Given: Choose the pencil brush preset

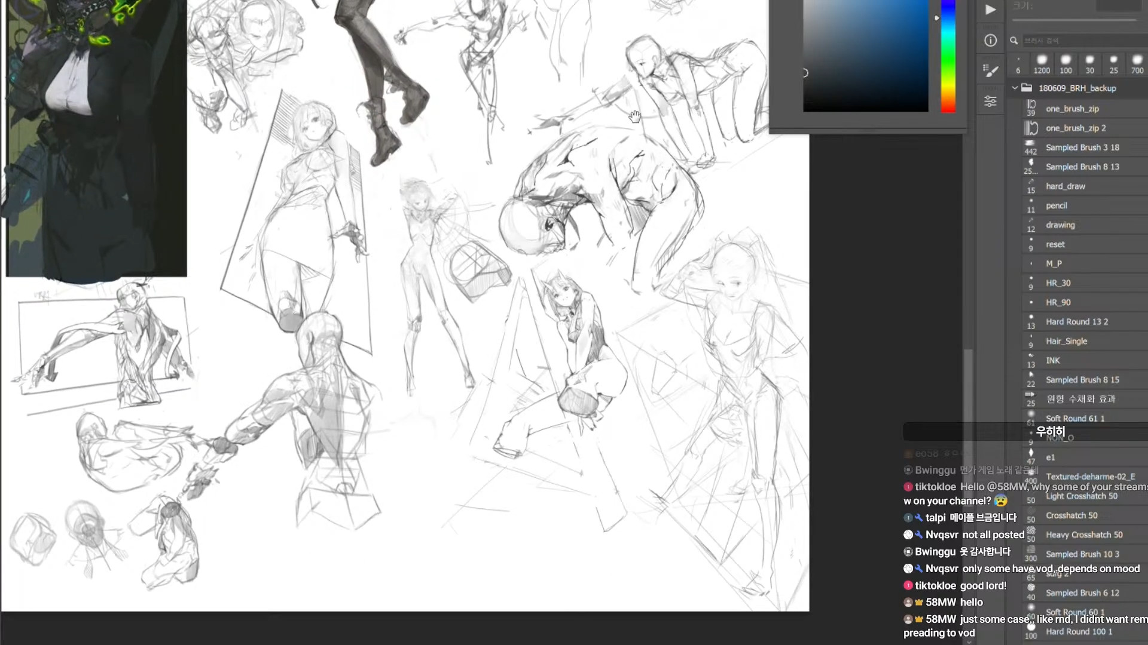Looking at the screenshot, I should [x=1056, y=205].
